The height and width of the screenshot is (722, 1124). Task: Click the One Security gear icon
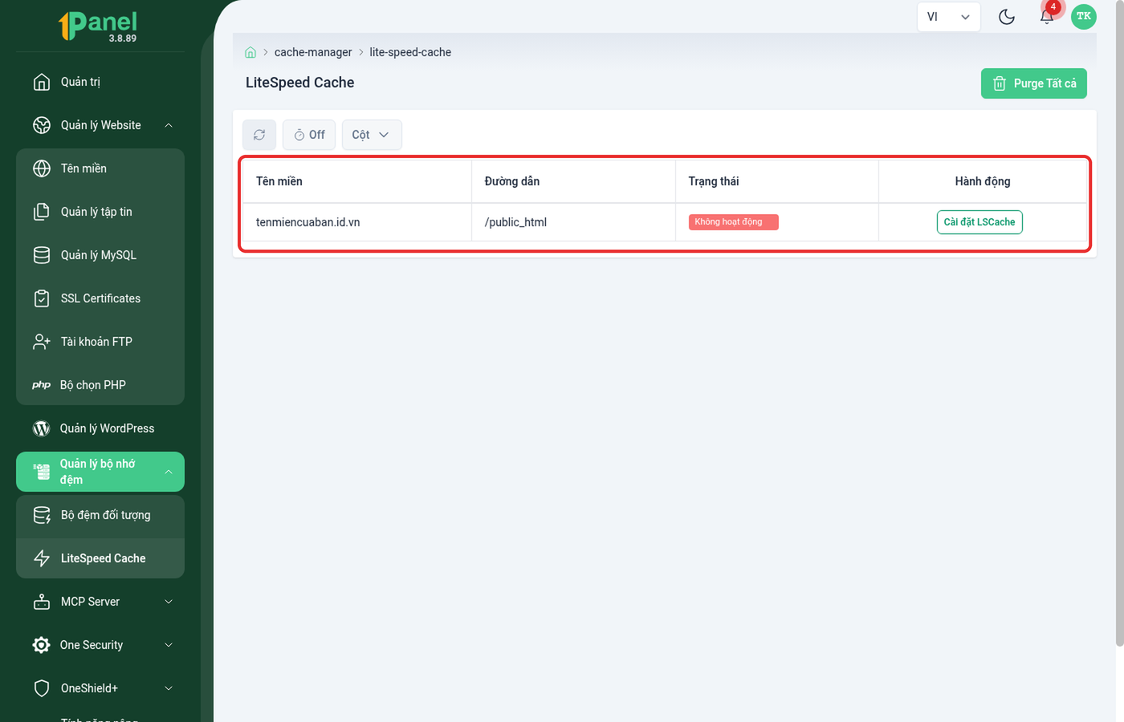[41, 645]
